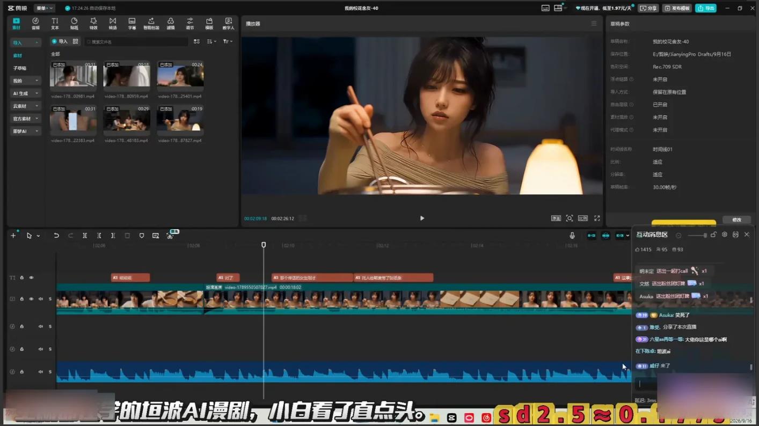Select the 子草稿 sidebar item

[x=20, y=68]
